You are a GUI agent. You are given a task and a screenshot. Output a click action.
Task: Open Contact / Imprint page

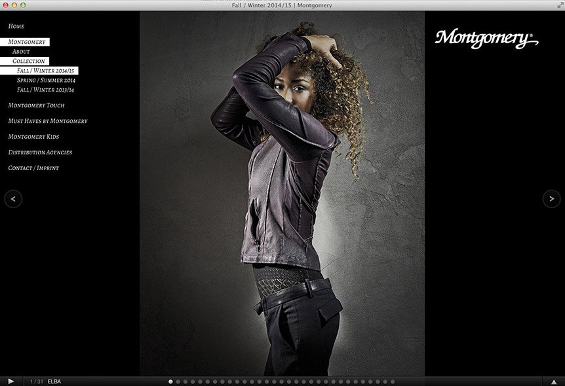click(x=33, y=168)
